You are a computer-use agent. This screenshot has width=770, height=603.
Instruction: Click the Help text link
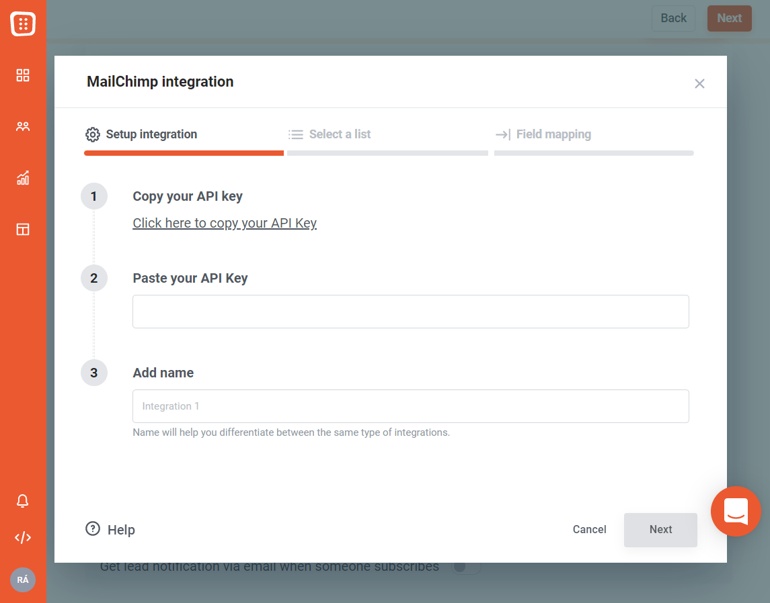click(121, 530)
